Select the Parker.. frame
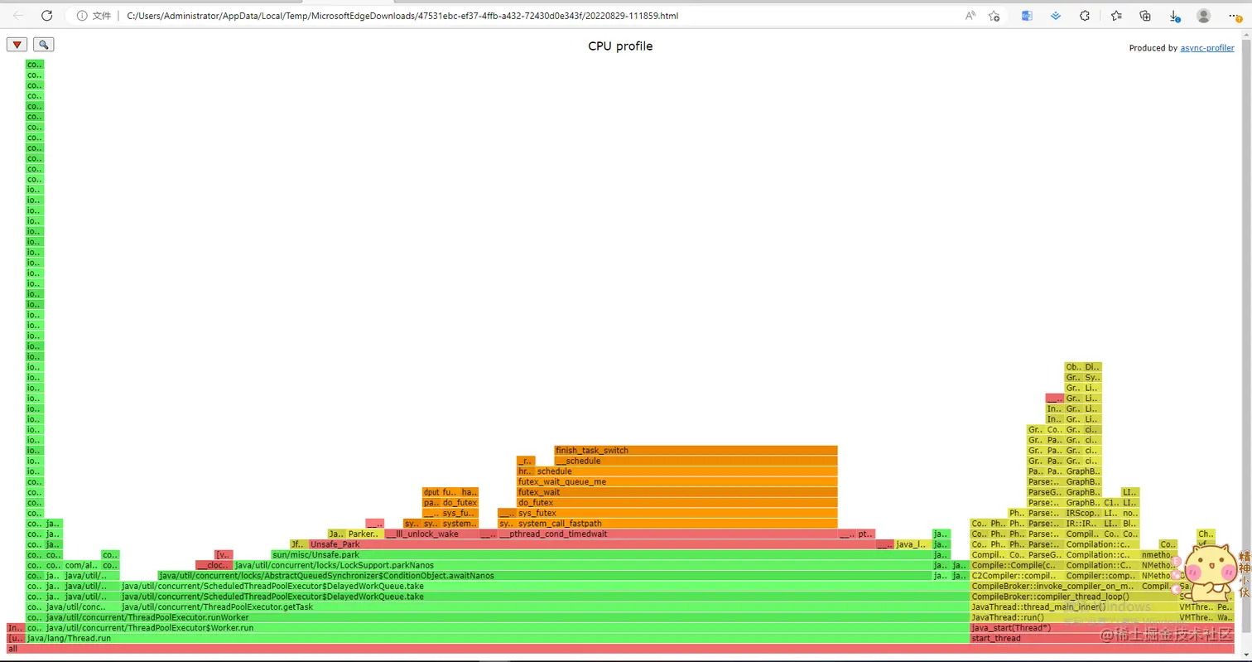The width and height of the screenshot is (1252, 662). point(365,534)
